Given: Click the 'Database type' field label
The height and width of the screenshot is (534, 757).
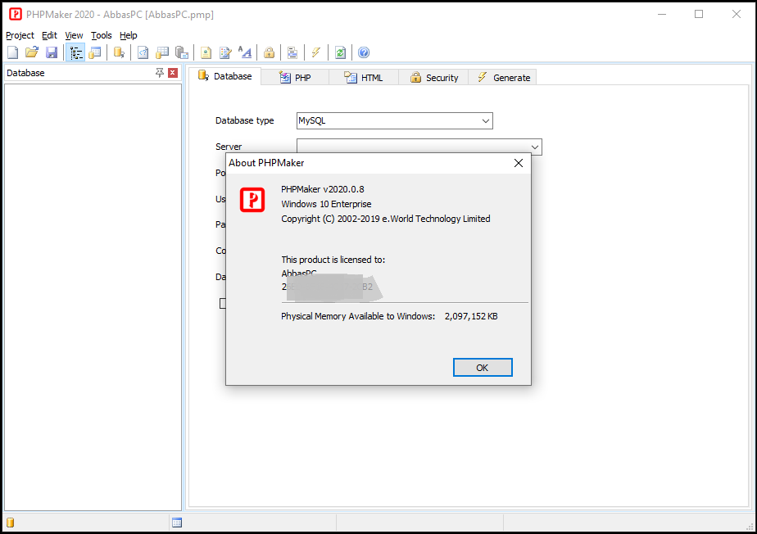Looking at the screenshot, I should tap(245, 120).
